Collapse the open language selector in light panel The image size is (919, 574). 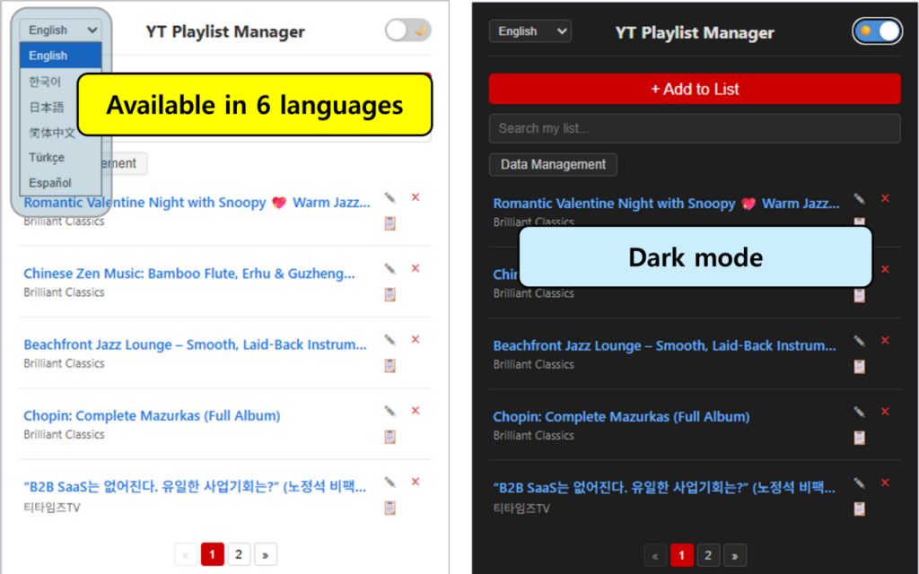tap(61, 30)
